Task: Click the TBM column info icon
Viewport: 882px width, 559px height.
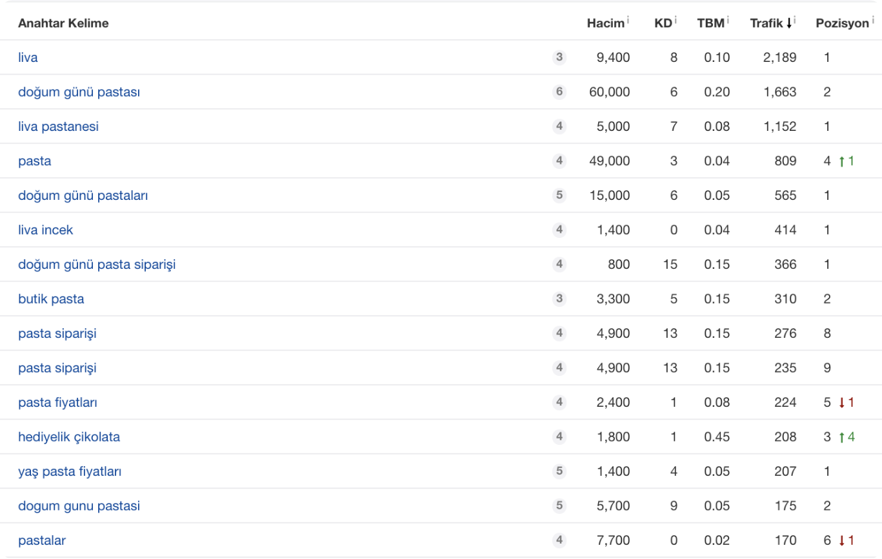Action: click(728, 21)
